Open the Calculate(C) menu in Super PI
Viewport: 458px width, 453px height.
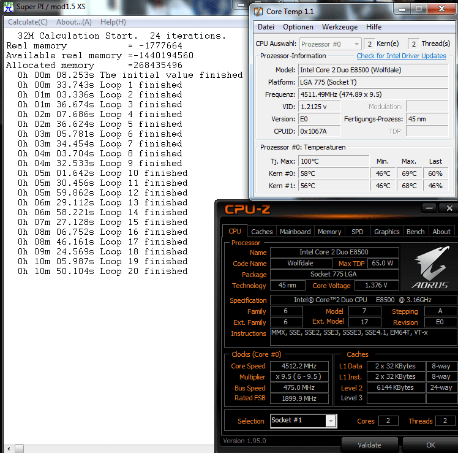click(28, 22)
